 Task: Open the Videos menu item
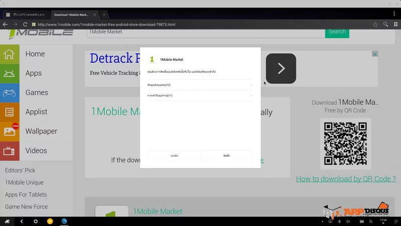(x=36, y=151)
